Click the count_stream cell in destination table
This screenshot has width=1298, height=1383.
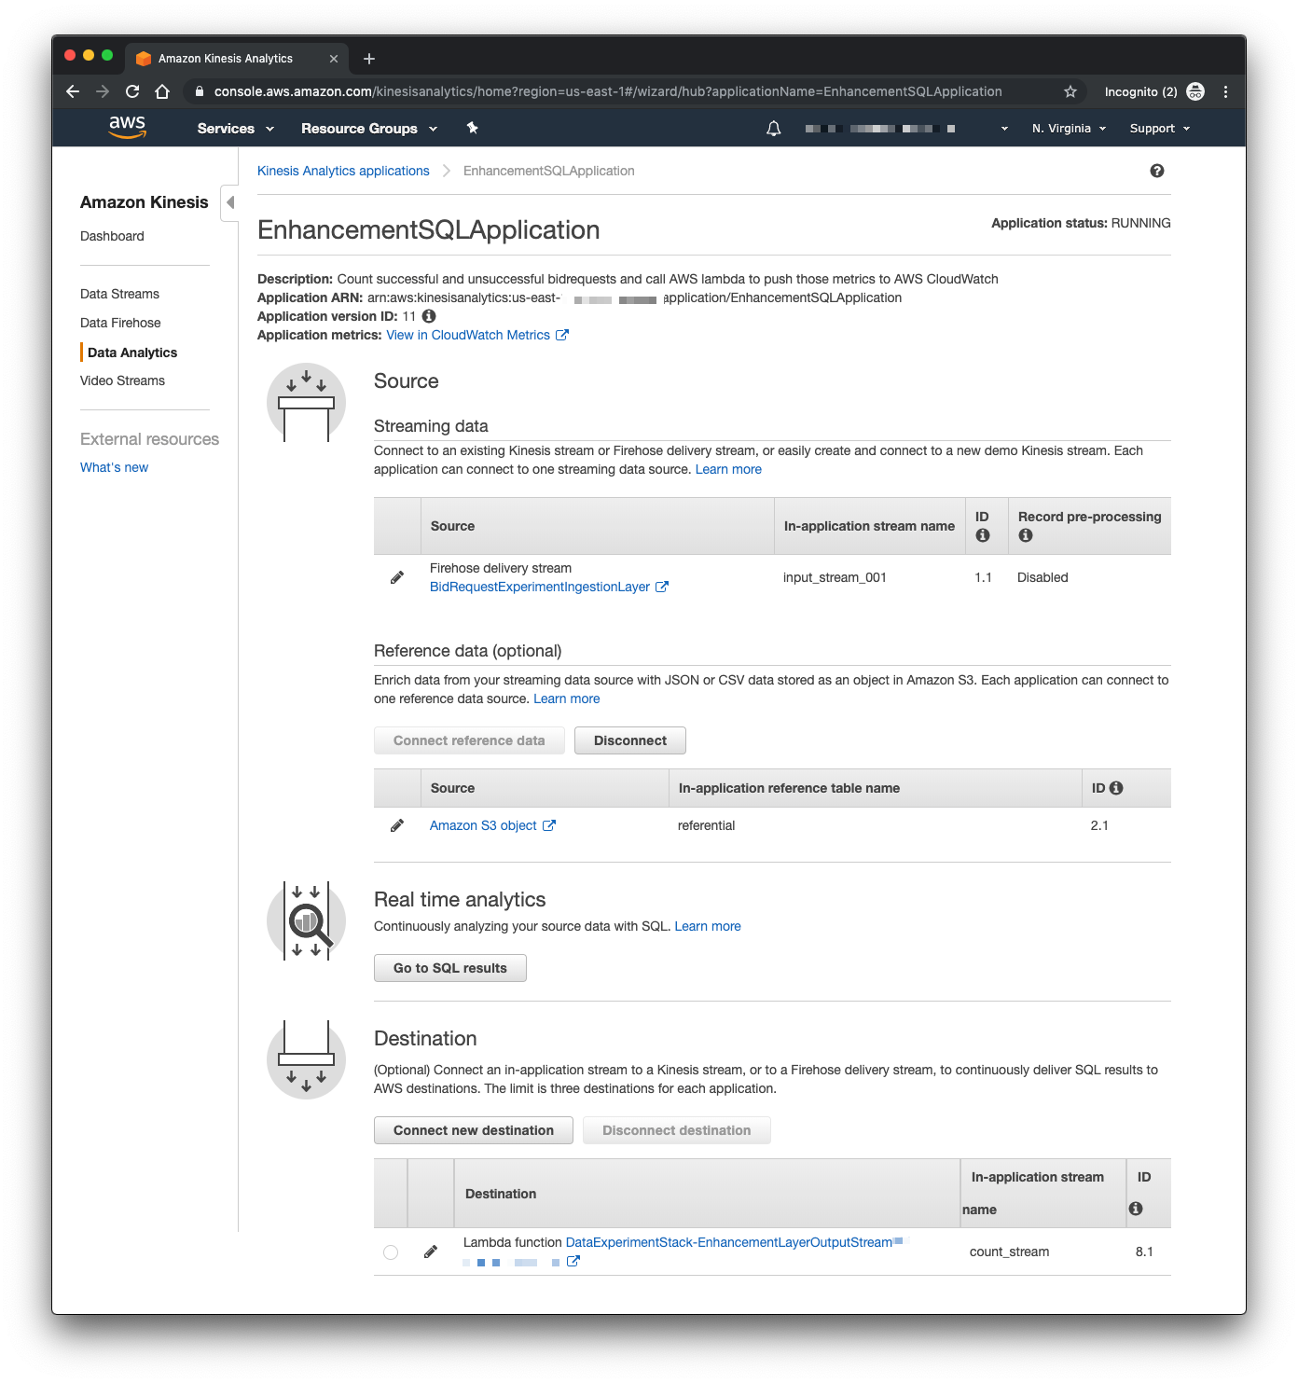1009,1252
